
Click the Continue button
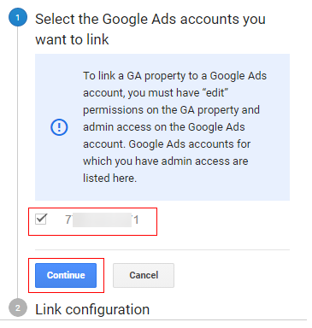(x=66, y=275)
